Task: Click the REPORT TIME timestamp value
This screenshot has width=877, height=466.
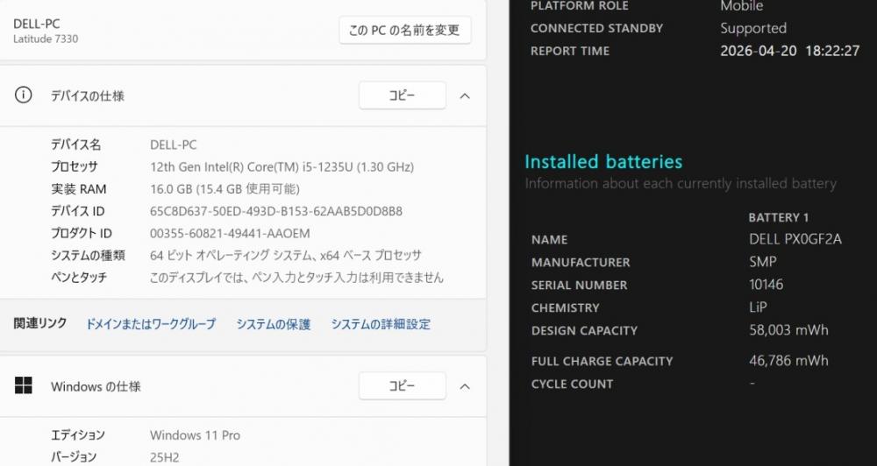Action: [789, 51]
